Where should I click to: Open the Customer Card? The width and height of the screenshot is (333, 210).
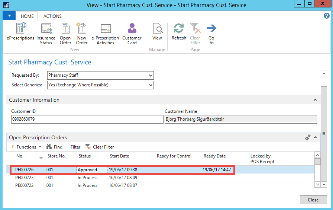(x=132, y=29)
